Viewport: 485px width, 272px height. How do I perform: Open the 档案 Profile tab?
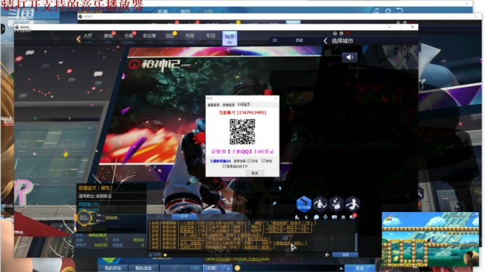click(x=190, y=38)
